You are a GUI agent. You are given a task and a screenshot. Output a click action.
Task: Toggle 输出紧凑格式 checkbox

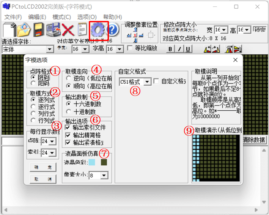(68, 142)
